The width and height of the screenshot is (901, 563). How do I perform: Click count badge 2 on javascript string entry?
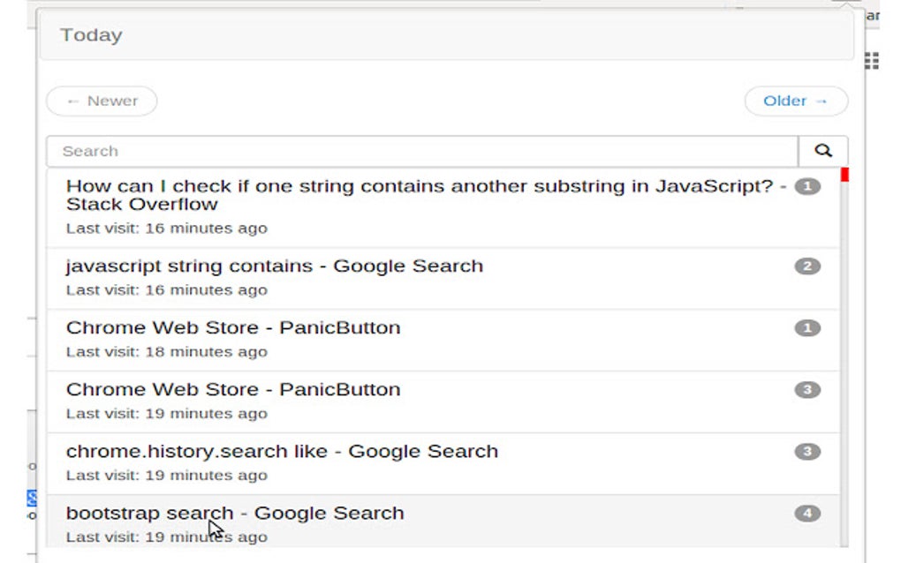(807, 266)
